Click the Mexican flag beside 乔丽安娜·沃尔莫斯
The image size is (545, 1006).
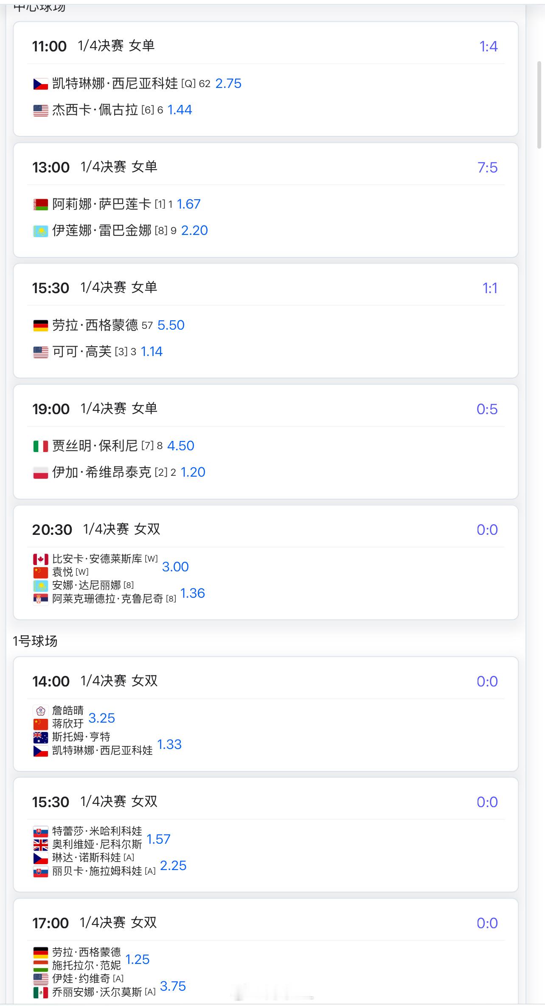click(x=41, y=992)
